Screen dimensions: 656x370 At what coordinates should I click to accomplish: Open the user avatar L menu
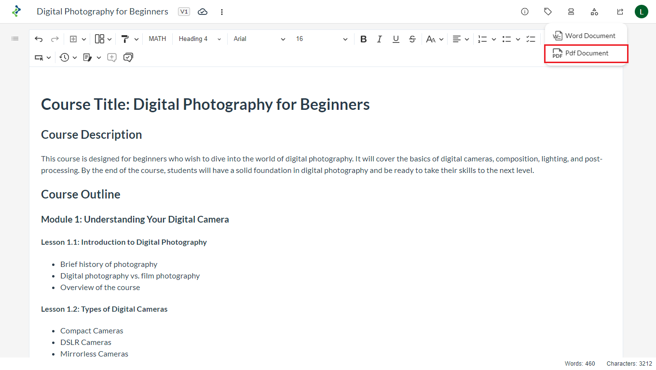(x=641, y=12)
